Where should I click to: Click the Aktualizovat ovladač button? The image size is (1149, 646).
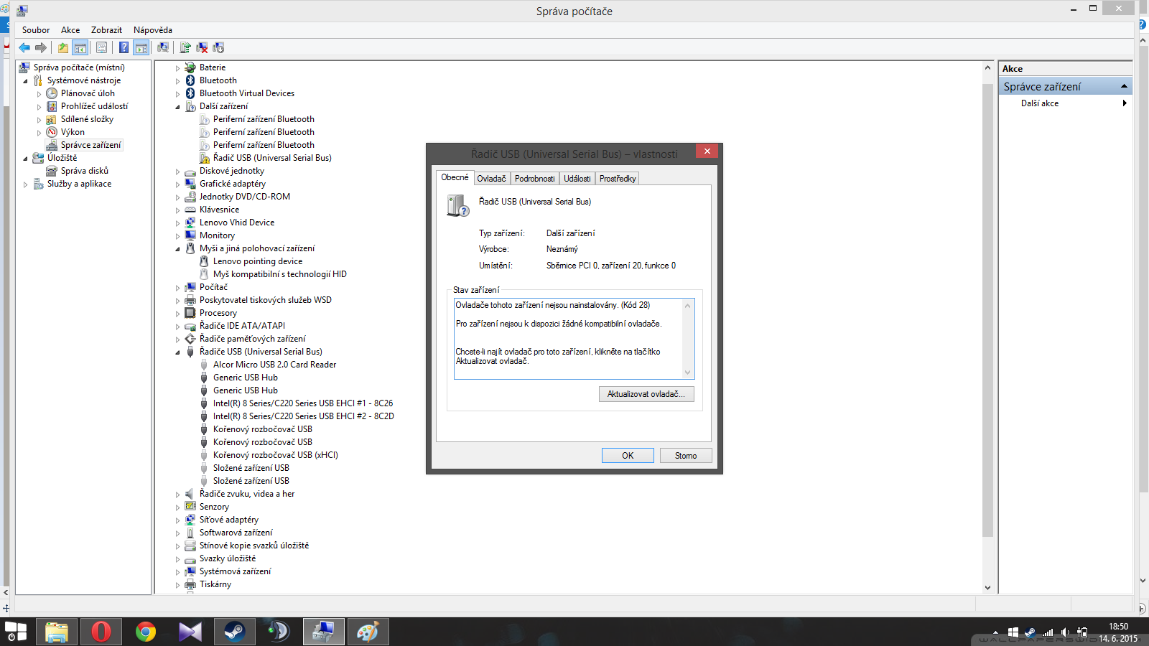(x=646, y=394)
